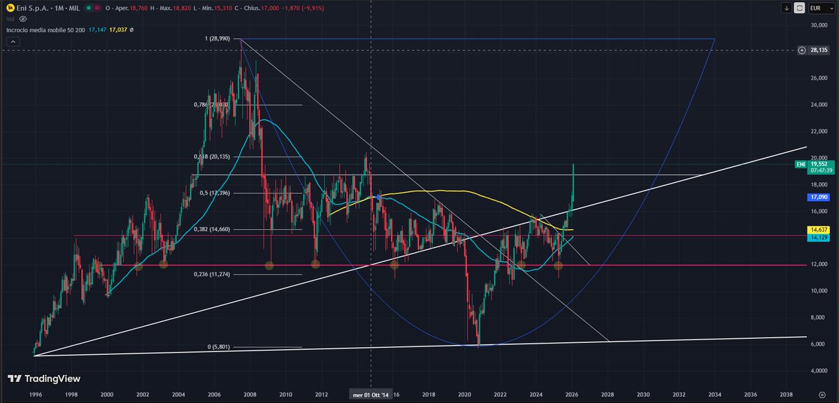
Task: Click the Eni S.p.A. company logo icon
Action: point(10,8)
